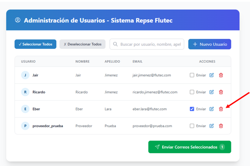Tick the Enviar checkbox for proveedor_prueba
250x166 pixels.
(192, 126)
